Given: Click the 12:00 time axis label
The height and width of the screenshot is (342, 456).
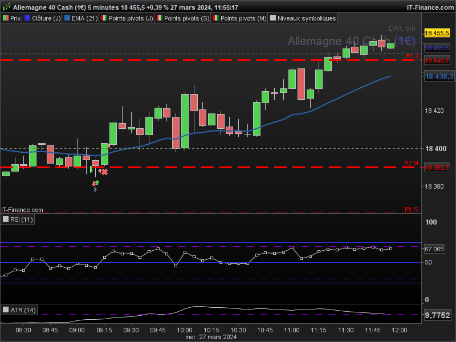Looking at the screenshot, I should pyautogui.click(x=400, y=331).
